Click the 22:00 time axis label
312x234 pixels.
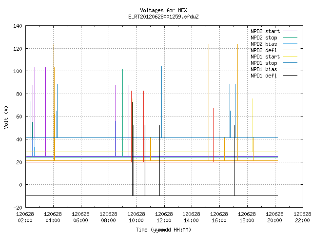click(302, 220)
